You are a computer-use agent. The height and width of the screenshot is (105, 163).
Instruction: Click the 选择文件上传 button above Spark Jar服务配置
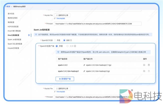coord(62,15)
